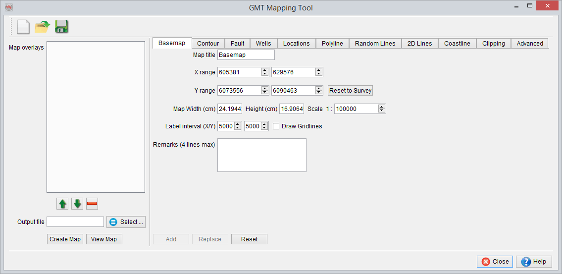Click inside the Remarks text area
The image size is (562, 274).
point(261,155)
